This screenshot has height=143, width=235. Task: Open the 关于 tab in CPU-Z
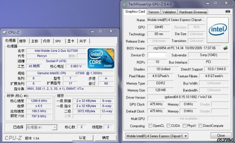[83, 41]
